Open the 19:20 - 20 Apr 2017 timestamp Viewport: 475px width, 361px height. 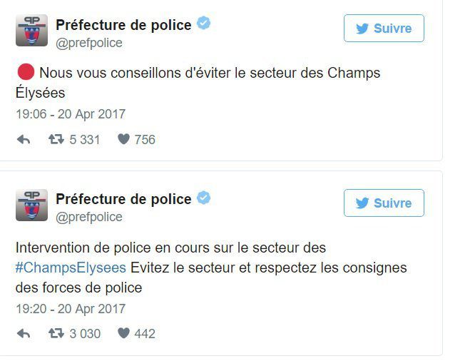click(x=71, y=309)
